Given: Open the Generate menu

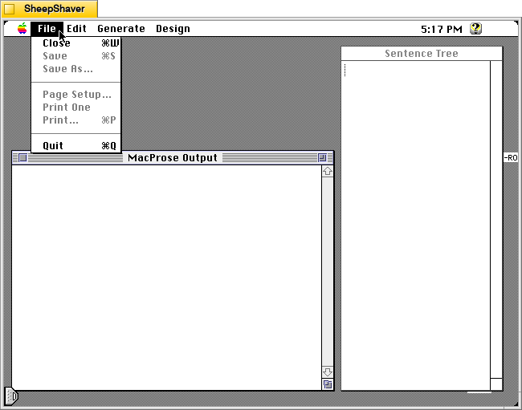Looking at the screenshot, I should point(121,29).
